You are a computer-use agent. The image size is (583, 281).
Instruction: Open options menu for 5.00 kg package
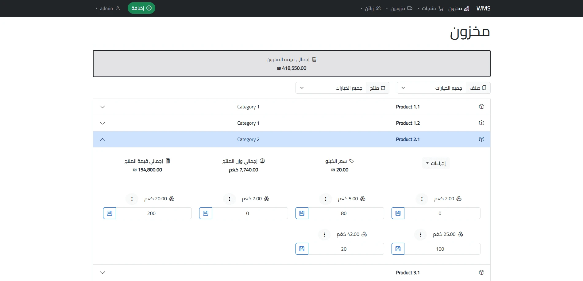click(326, 199)
